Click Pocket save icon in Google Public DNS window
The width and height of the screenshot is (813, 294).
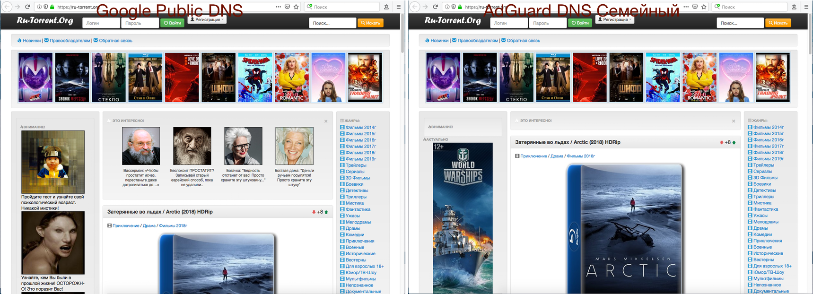tap(287, 7)
